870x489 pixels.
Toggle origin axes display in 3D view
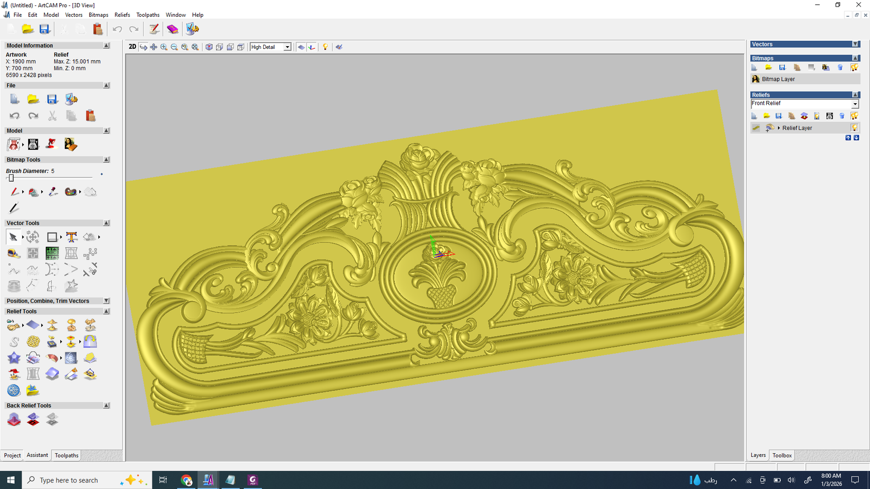pos(312,47)
